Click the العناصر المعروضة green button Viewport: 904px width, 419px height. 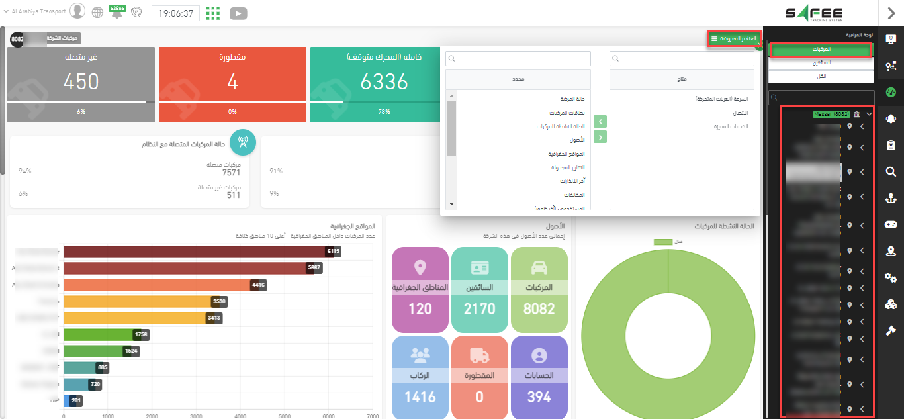(x=734, y=39)
